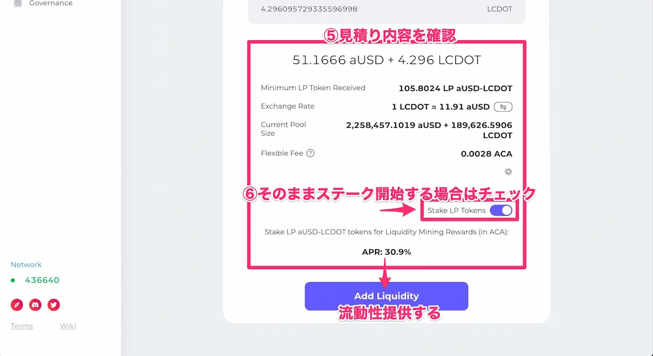Flip the exchange rate swap icon

[503, 107]
